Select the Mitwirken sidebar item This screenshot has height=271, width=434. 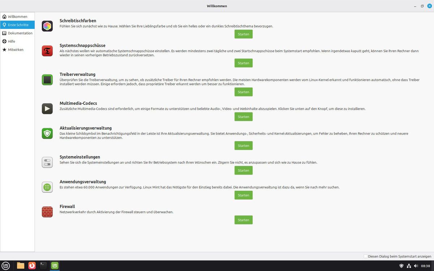pyautogui.click(x=17, y=50)
